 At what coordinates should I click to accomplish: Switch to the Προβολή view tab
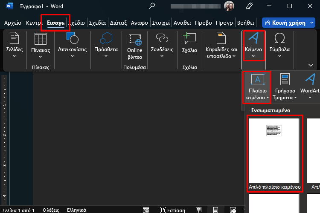click(203, 23)
